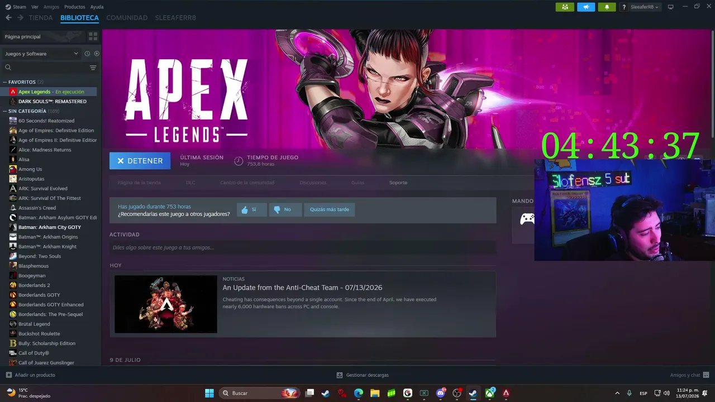This screenshot has height=402, width=715.
Task: Open the friends activity green button
Action: [565, 7]
